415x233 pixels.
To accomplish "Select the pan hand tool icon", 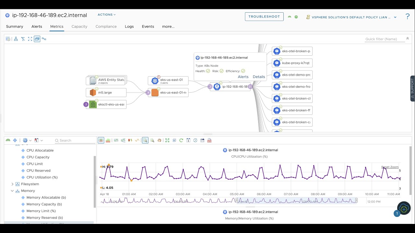I will [x=159, y=140].
